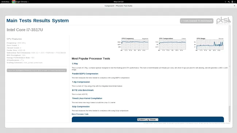Screen dimensions: 237x133
Task: Click the 2 Tests Queued To Benchmark button
Action: (197, 21)
